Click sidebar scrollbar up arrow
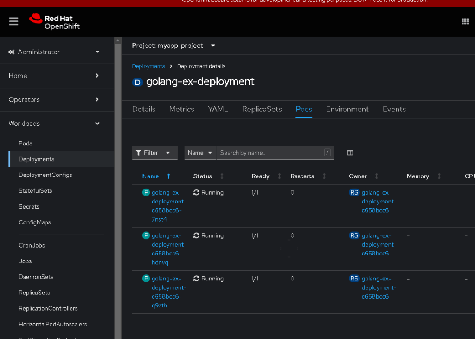Screen dimensions: 475x339 [x=118, y=40]
